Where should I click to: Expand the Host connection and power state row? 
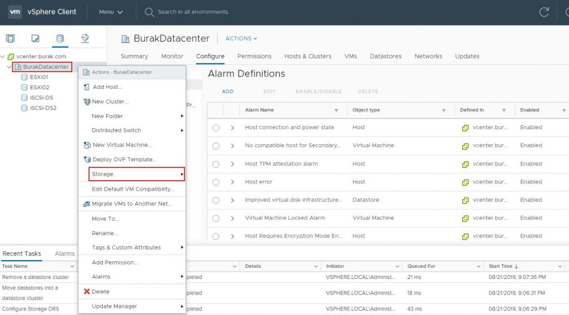pyautogui.click(x=232, y=128)
